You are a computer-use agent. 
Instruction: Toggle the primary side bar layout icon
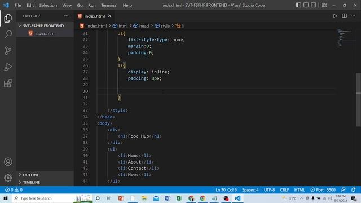298,5
